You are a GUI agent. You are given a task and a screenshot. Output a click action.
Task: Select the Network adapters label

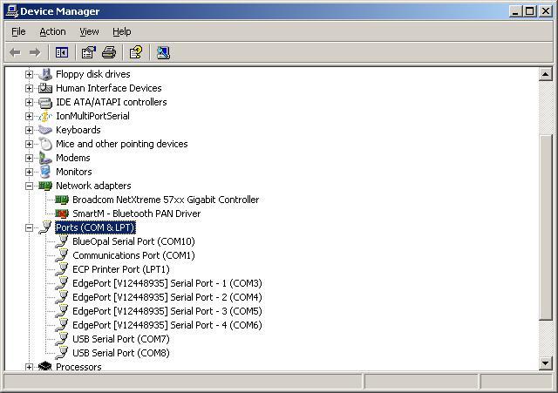[x=93, y=186]
